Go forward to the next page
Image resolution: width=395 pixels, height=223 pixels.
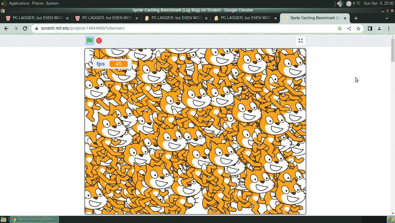click(16, 28)
